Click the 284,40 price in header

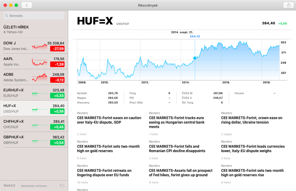[x=268, y=23]
